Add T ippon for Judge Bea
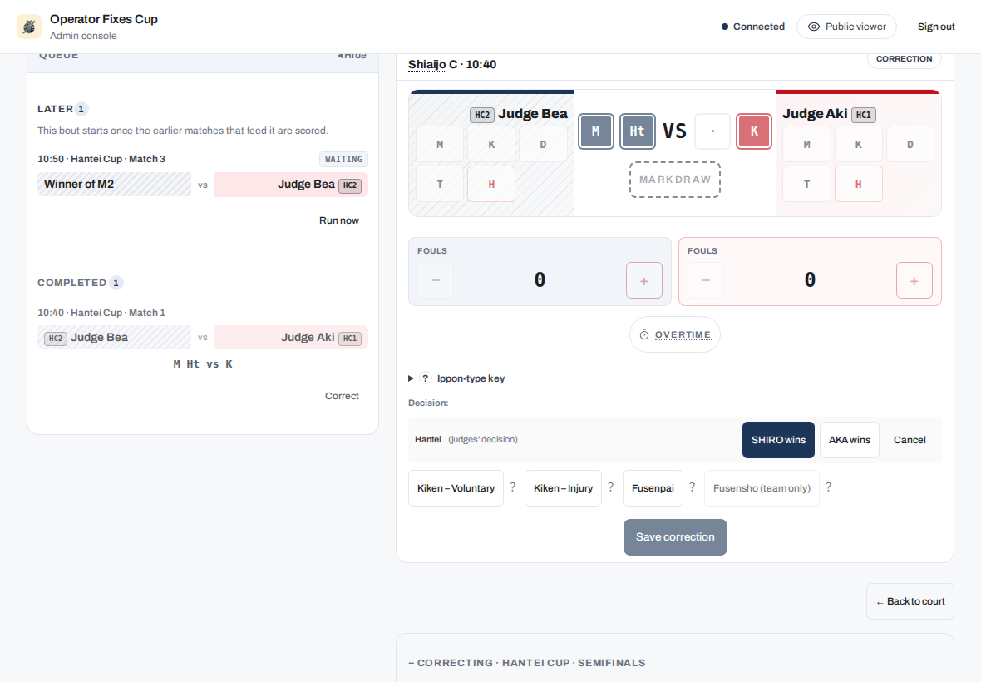Screen dimensions: 981x682 [440, 184]
